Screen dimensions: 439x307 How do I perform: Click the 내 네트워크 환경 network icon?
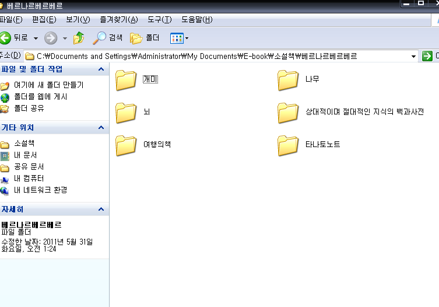pos(5,191)
